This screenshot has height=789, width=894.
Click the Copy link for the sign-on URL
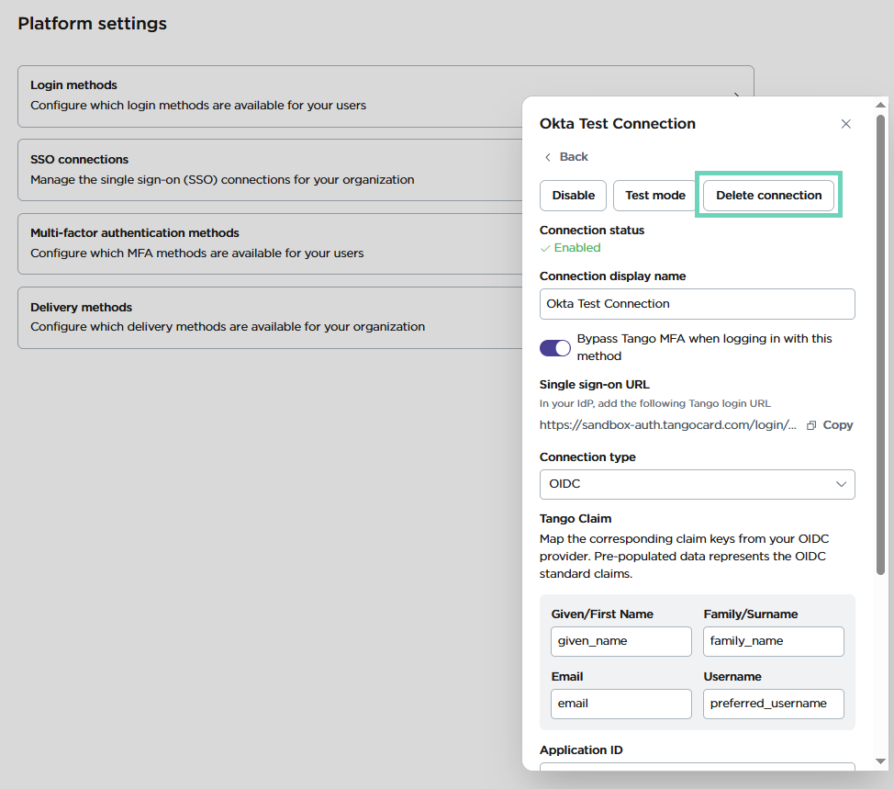click(x=838, y=425)
